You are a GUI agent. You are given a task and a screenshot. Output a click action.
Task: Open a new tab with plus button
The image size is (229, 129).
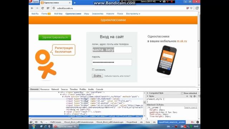coord(75,3)
